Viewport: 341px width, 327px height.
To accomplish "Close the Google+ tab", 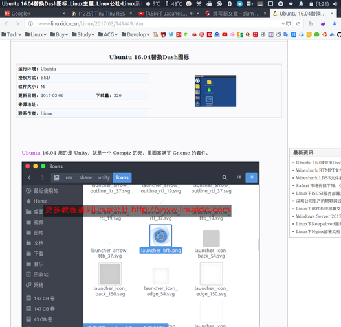I will (x=63, y=13).
